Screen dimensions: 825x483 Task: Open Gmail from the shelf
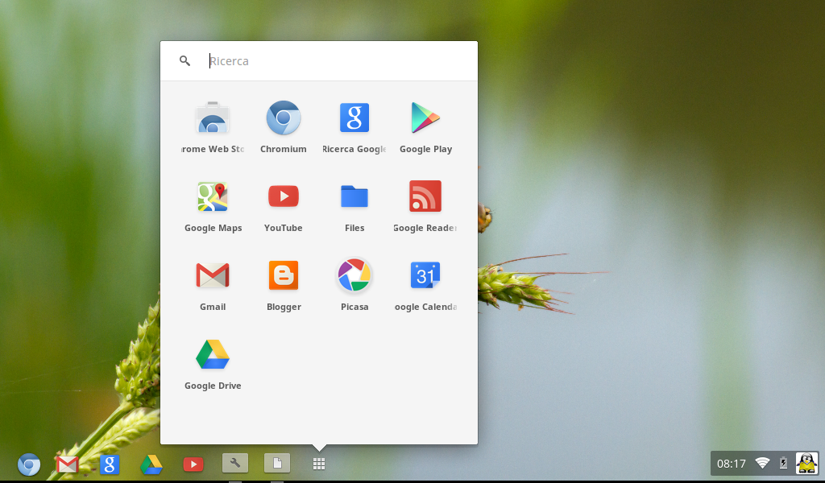click(x=68, y=464)
